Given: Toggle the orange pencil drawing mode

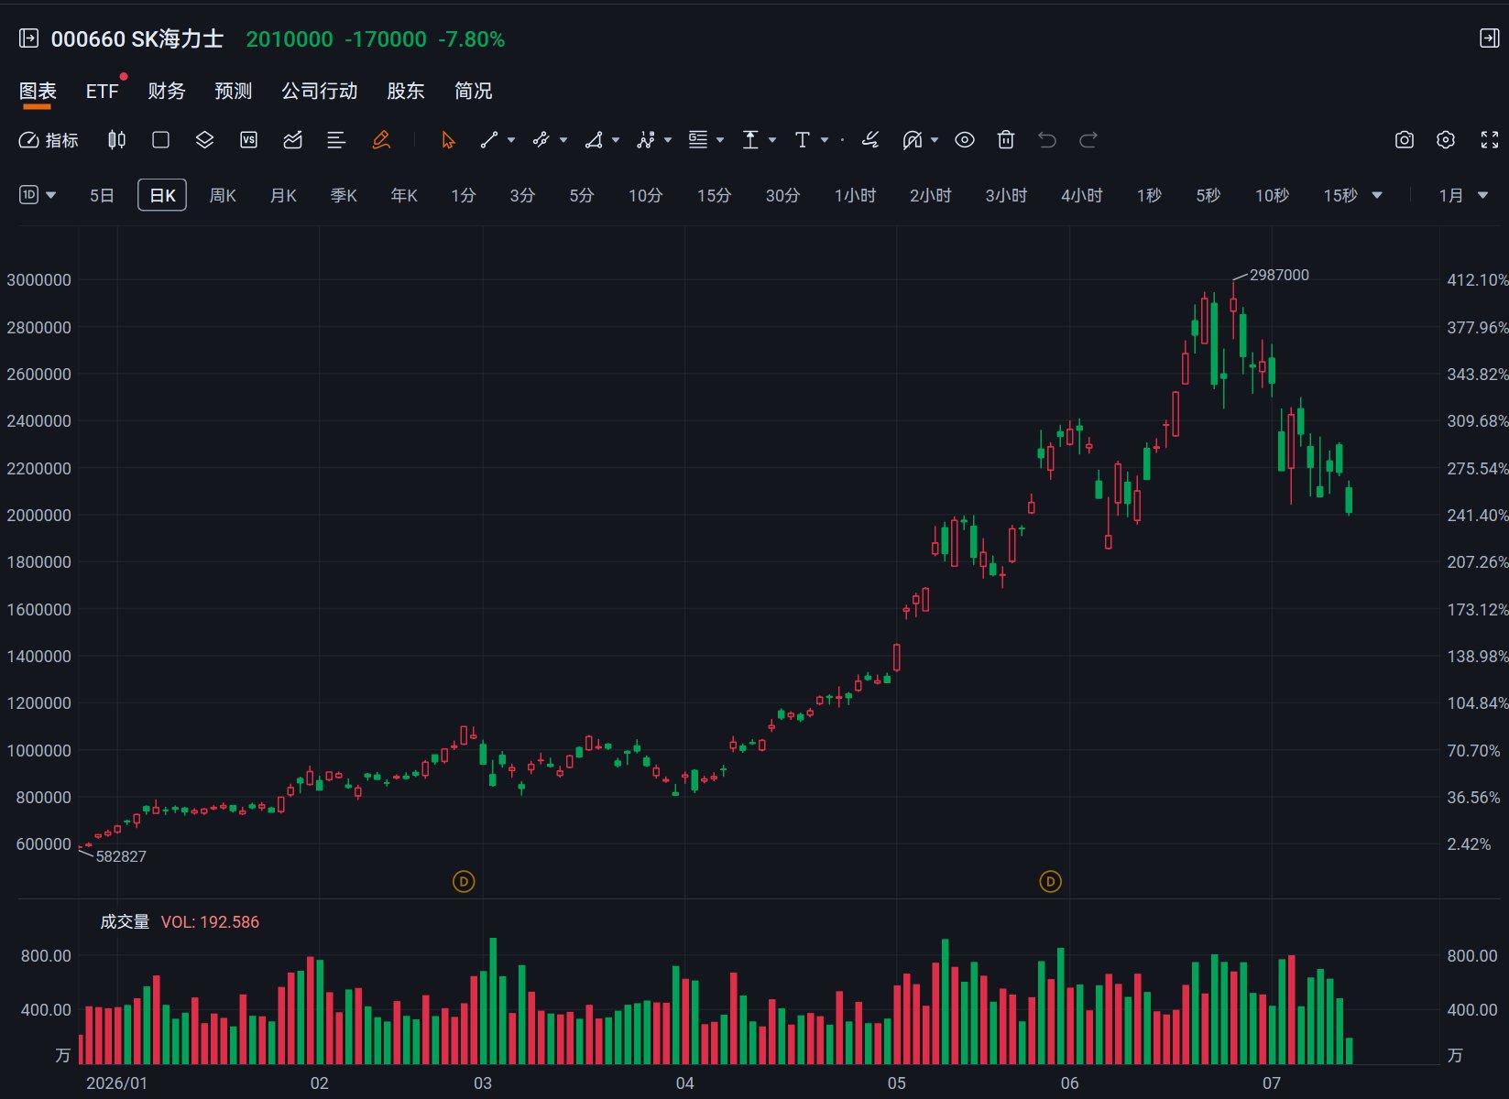Looking at the screenshot, I should point(381,140).
